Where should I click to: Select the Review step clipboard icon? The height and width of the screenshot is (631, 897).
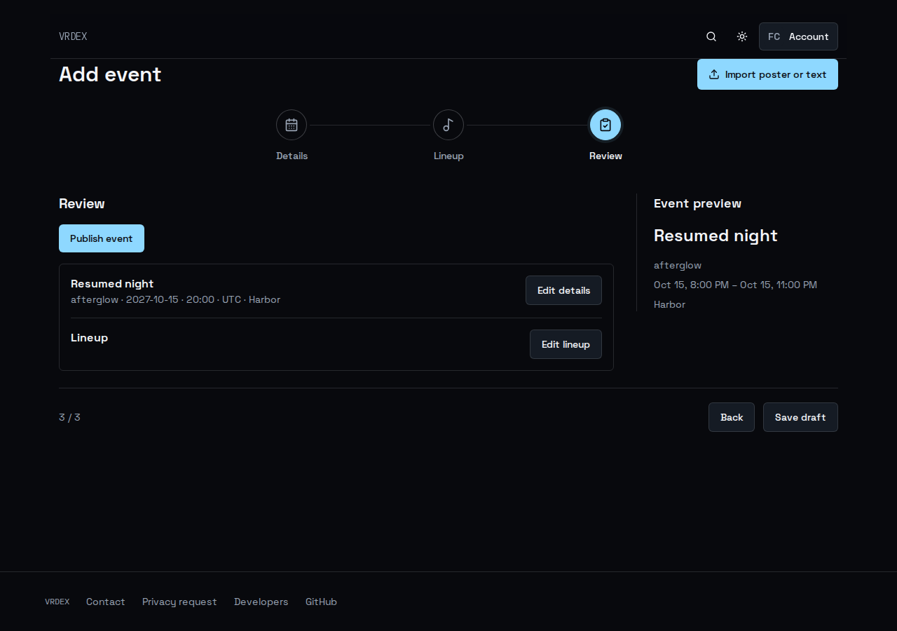coord(605,125)
